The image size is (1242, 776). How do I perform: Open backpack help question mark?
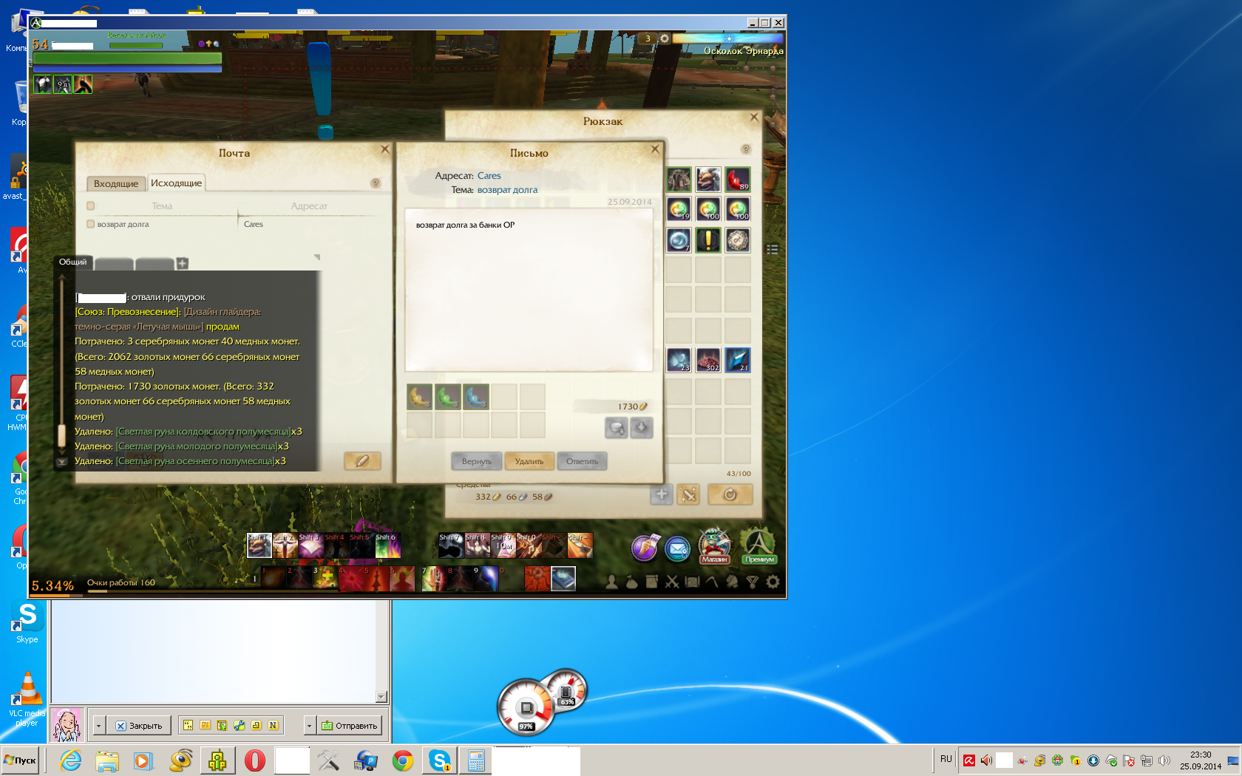pyautogui.click(x=746, y=149)
